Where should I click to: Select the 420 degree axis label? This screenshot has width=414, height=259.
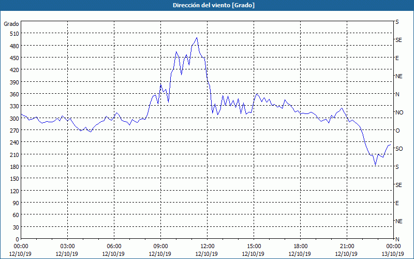tap(14, 70)
